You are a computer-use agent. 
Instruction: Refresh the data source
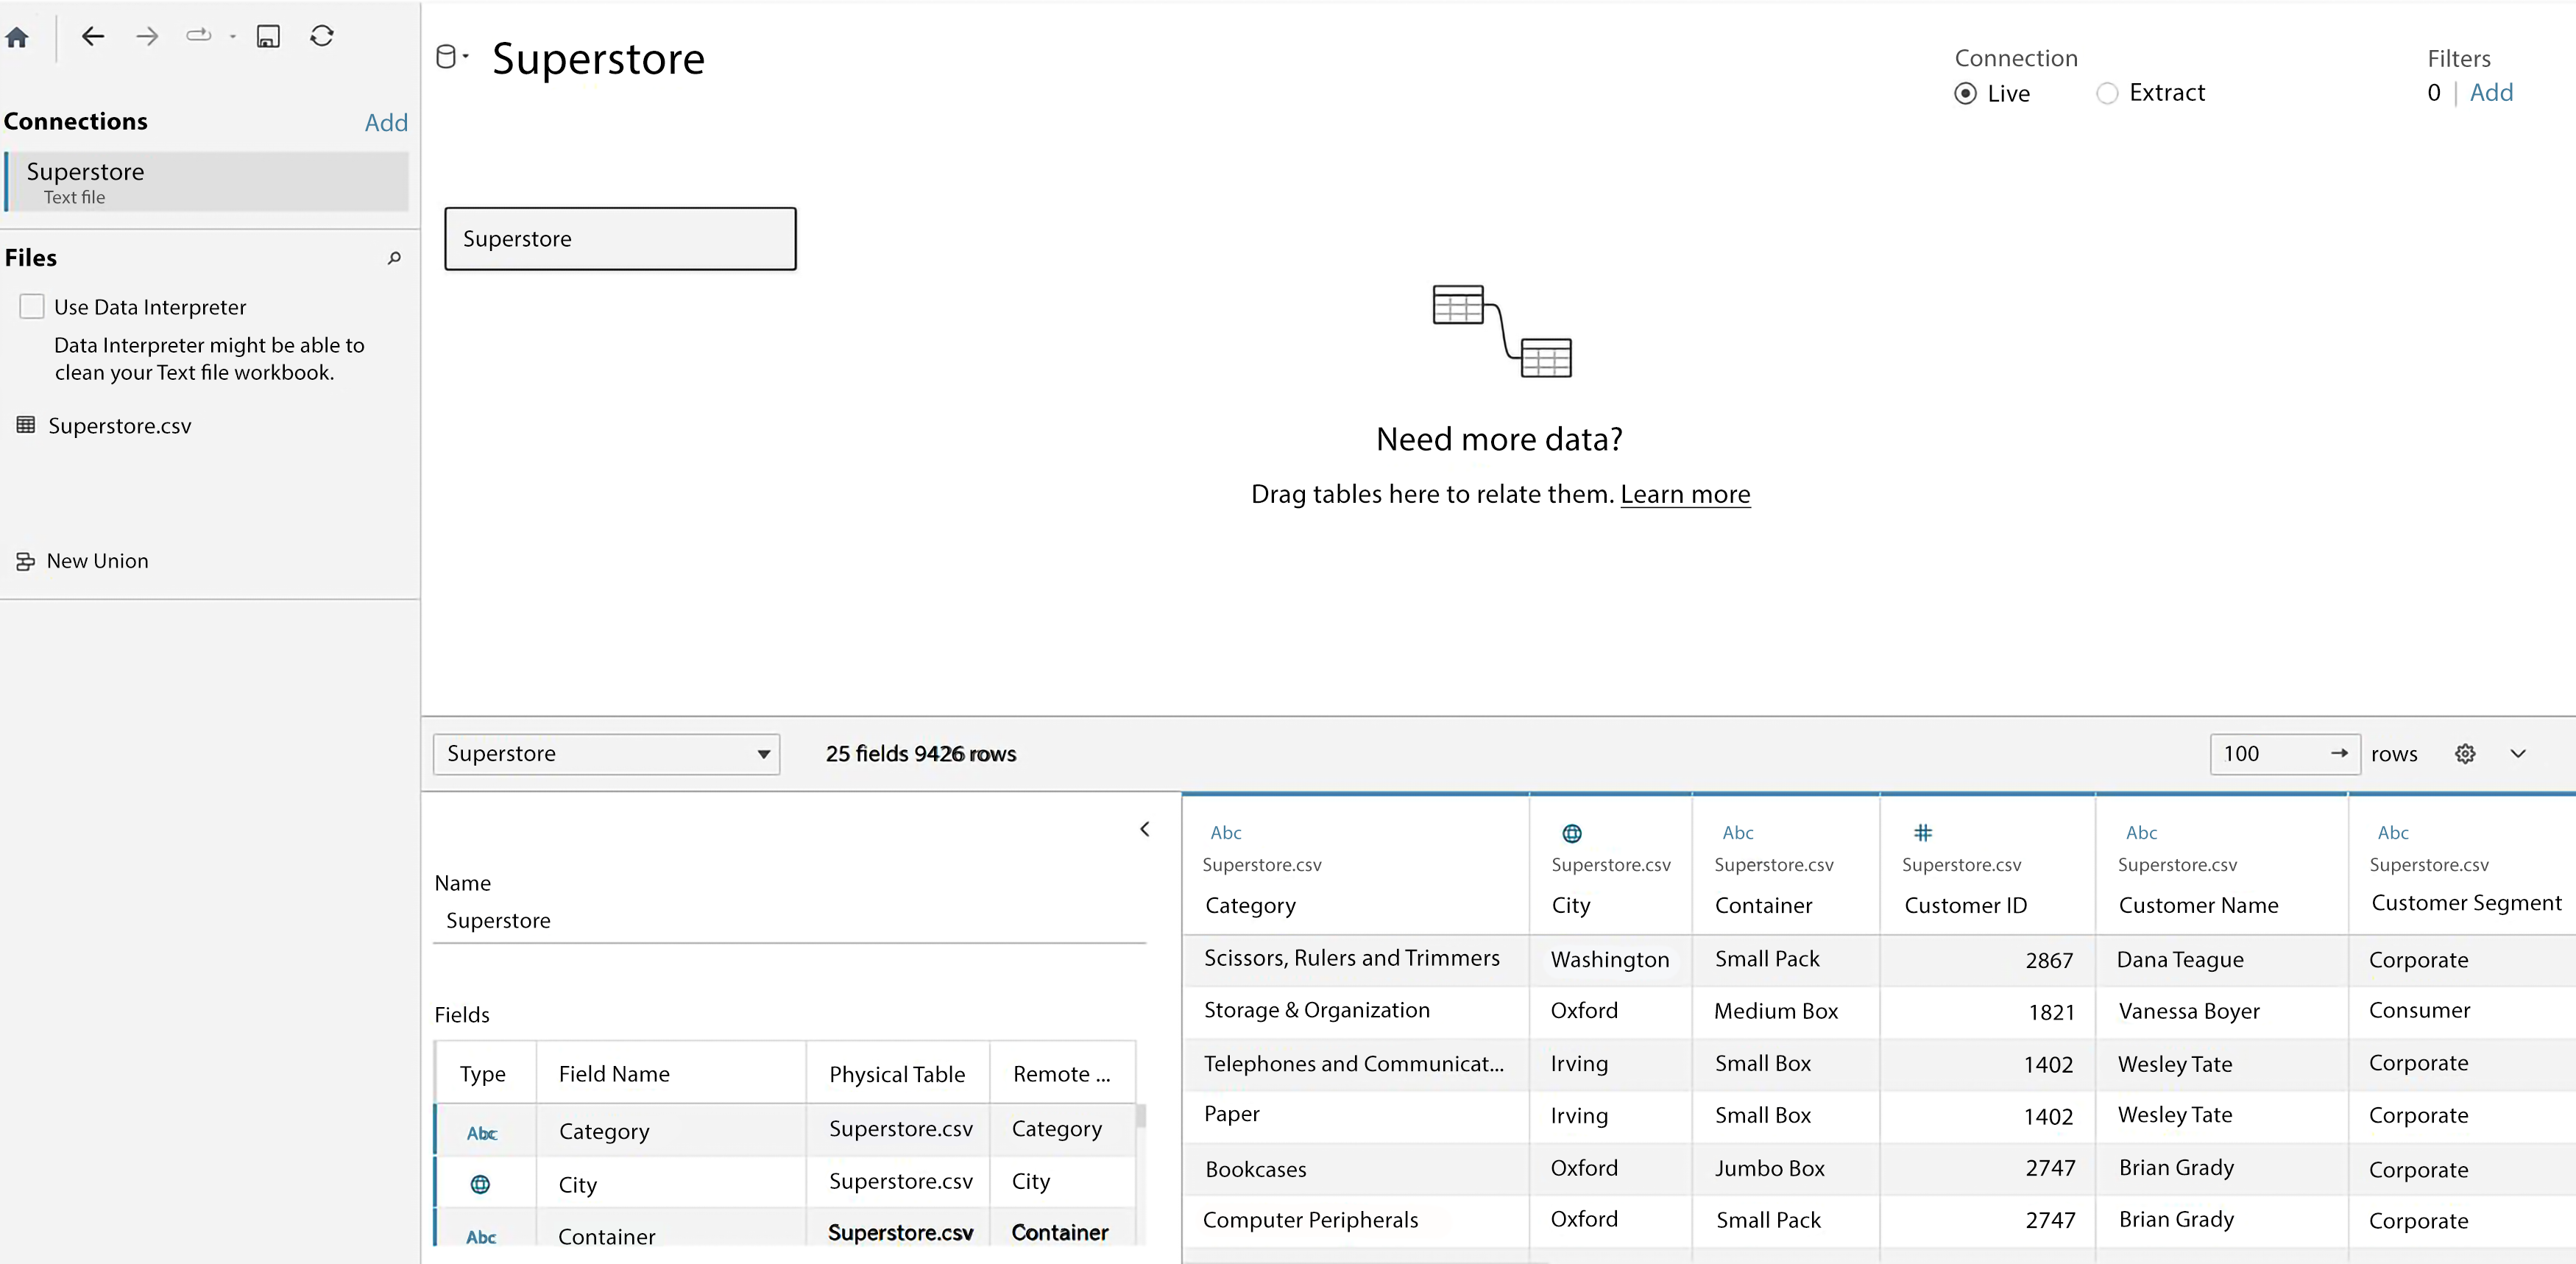(322, 35)
